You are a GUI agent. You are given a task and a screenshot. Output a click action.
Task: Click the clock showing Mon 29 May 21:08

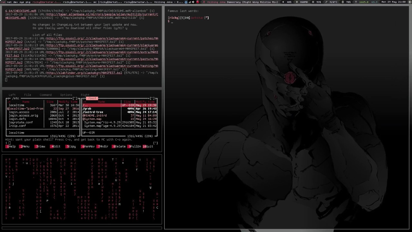coord(393,2)
